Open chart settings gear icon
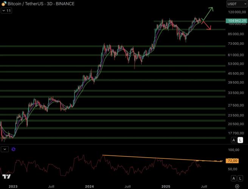The height and width of the screenshot is (189, 248). pos(237,186)
